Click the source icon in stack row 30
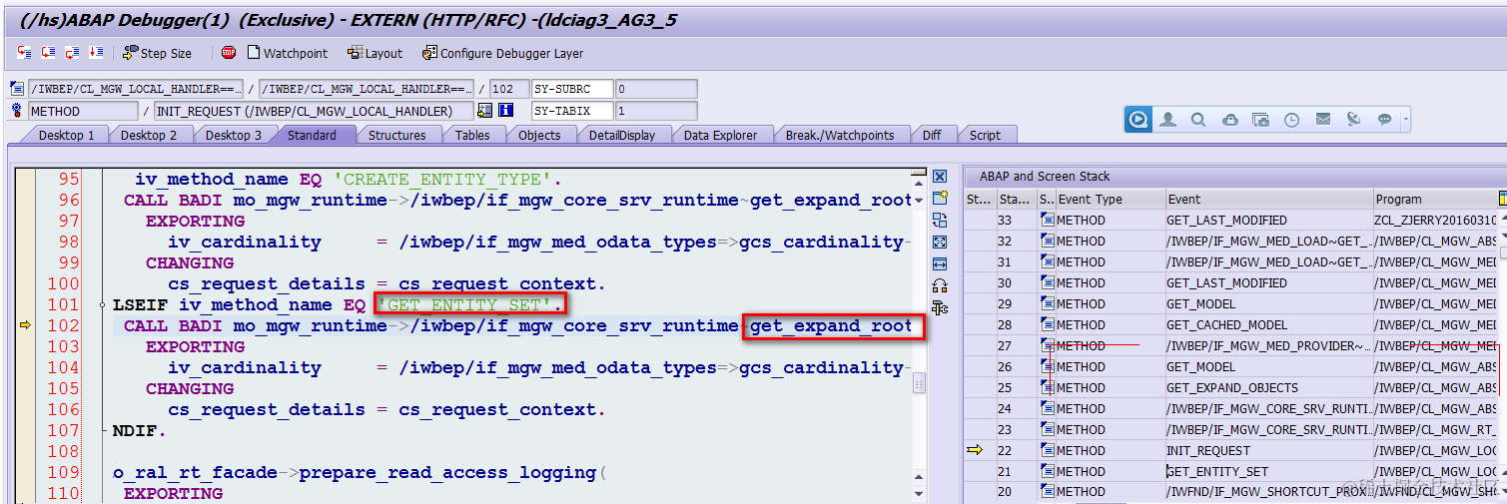1507x504 pixels. click(x=1047, y=282)
